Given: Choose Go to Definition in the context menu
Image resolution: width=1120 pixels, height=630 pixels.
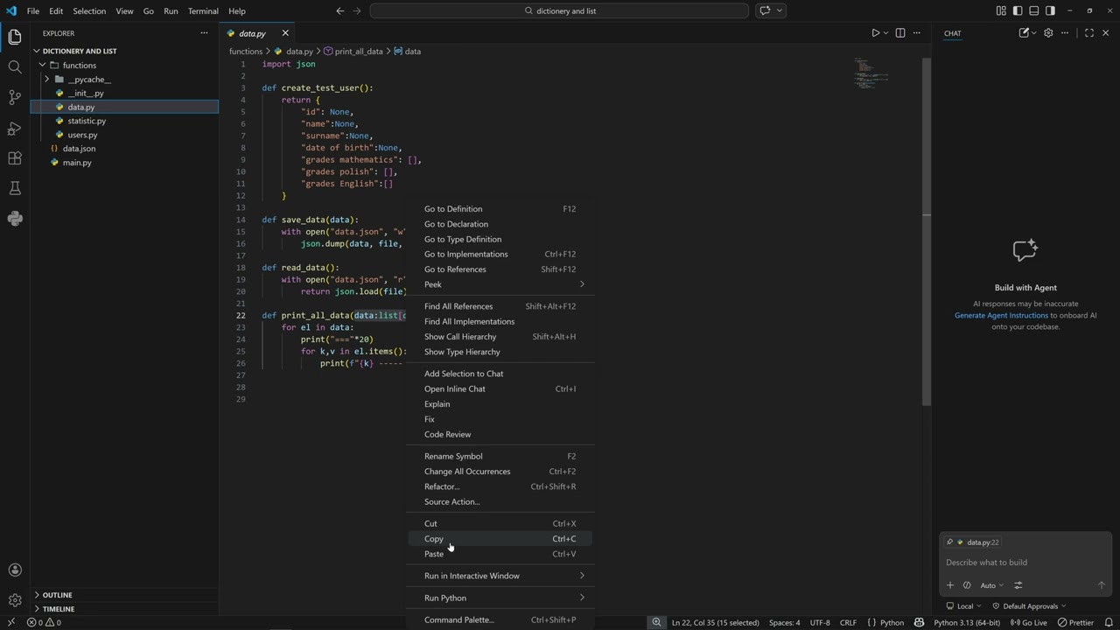Looking at the screenshot, I should coord(501,209).
